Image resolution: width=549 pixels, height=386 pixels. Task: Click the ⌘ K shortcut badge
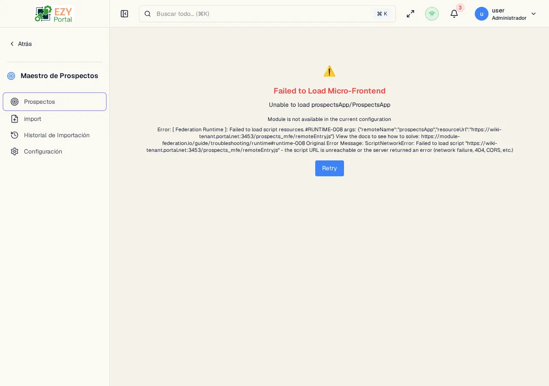click(x=382, y=14)
